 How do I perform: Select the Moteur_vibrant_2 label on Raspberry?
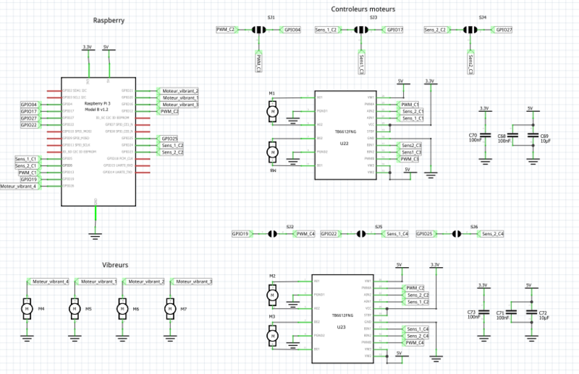click(x=179, y=91)
